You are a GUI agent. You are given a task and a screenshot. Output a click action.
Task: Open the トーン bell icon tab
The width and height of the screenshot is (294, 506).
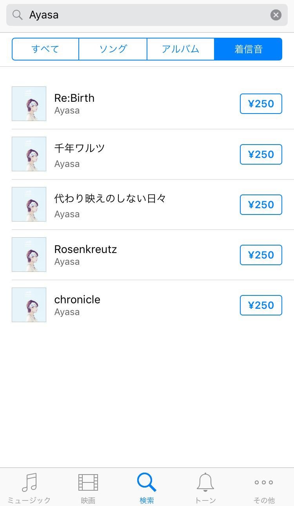click(x=205, y=488)
